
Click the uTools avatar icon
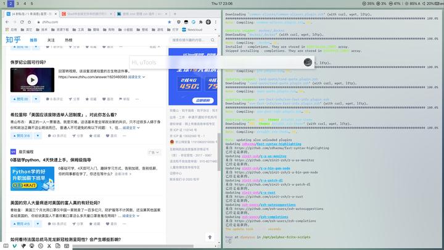308,62
